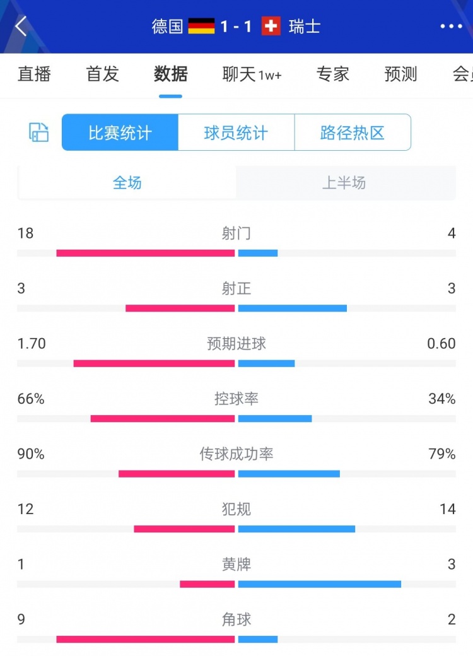The height and width of the screenshot is (656, 473).
Task: Click Switzerland's blue 黄牌 yellow card bar
Action: coord(320,584)
